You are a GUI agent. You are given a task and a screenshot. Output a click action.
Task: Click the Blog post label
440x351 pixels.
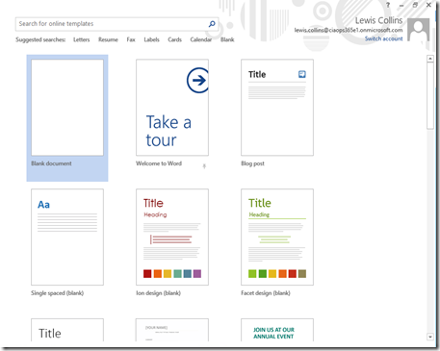253,163
